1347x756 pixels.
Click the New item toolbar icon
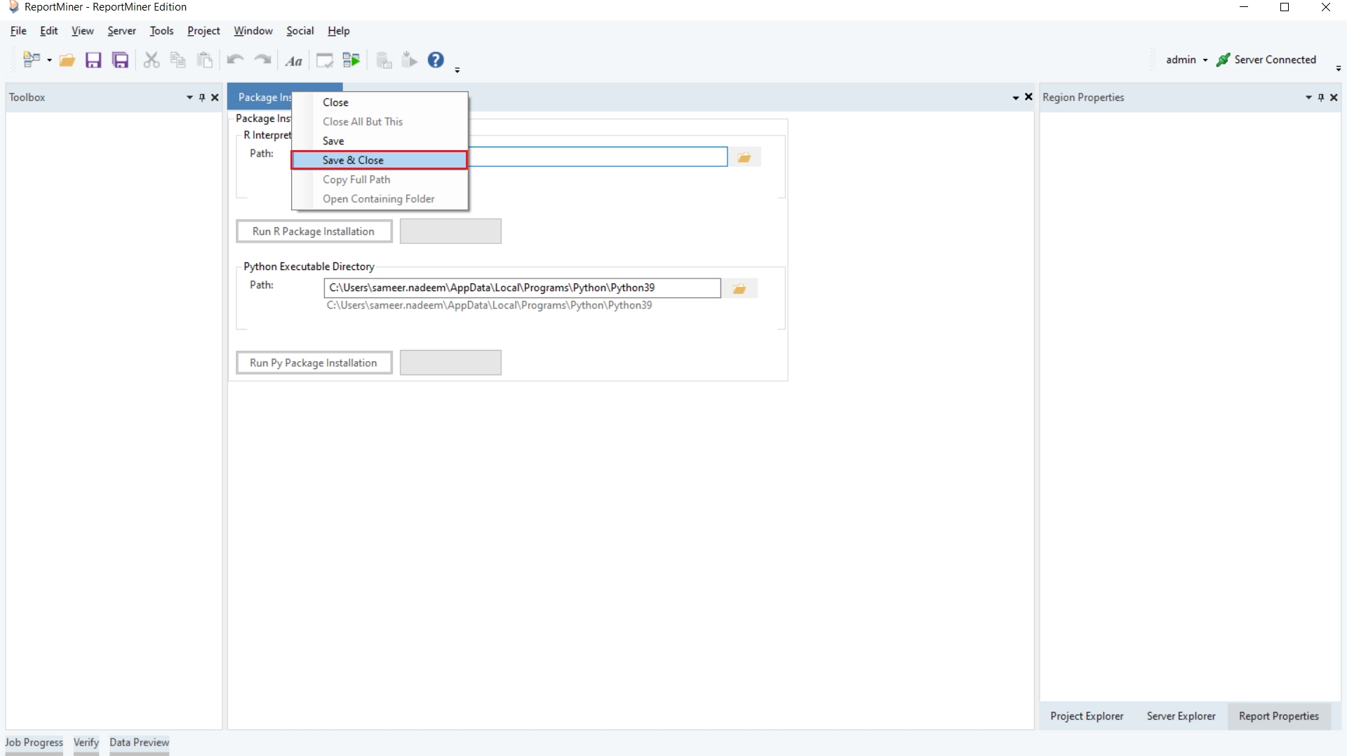click(x=31, y=60)
